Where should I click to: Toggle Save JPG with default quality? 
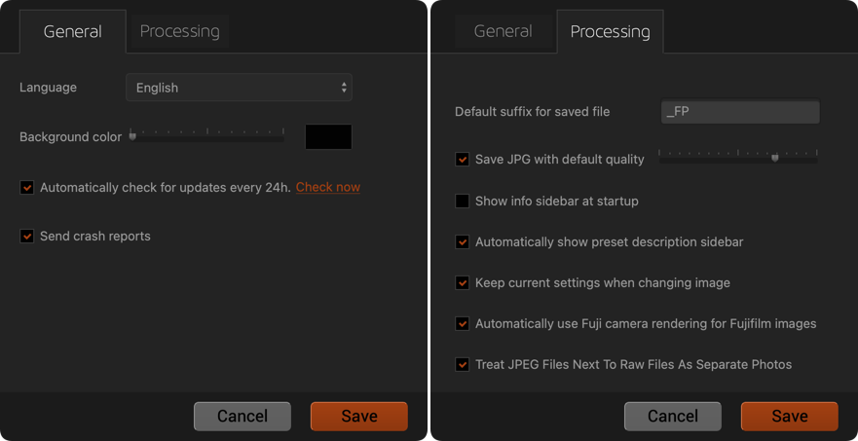(463, 160)
